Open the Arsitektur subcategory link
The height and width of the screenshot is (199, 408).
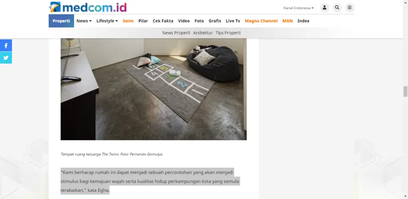coord(203,33)
